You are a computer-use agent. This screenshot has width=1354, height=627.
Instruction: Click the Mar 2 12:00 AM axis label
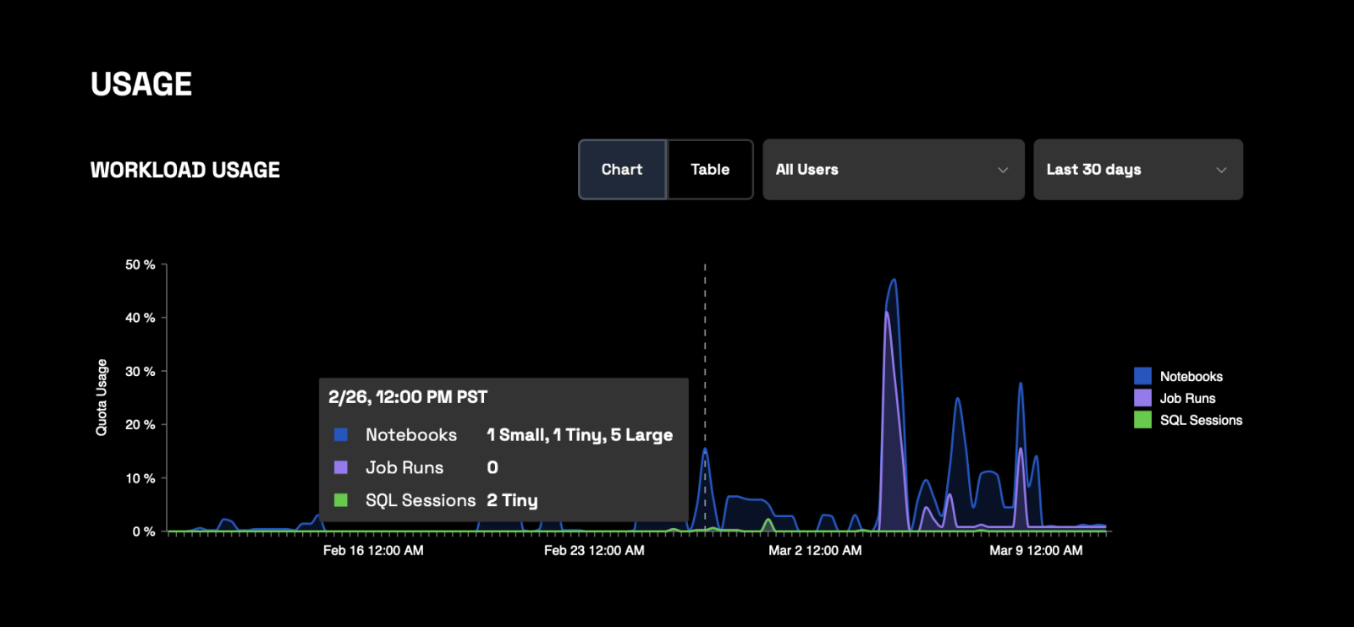pos(815,551)
